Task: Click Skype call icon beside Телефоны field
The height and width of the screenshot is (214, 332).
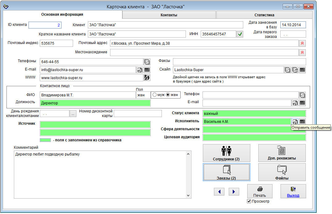Action: (147, 62)
